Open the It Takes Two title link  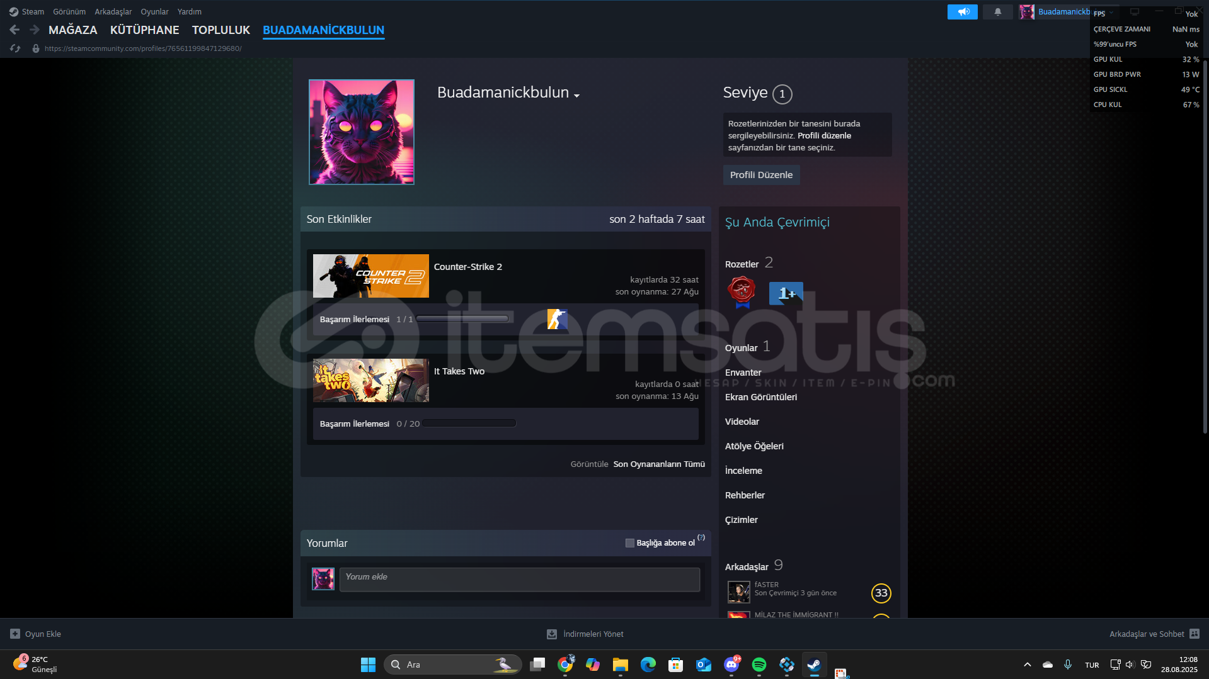tap(459, 371)
